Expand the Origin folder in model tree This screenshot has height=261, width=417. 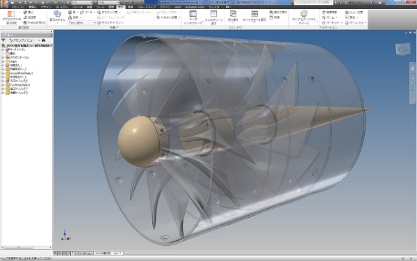pyautogui.click(x=3, y=61)
